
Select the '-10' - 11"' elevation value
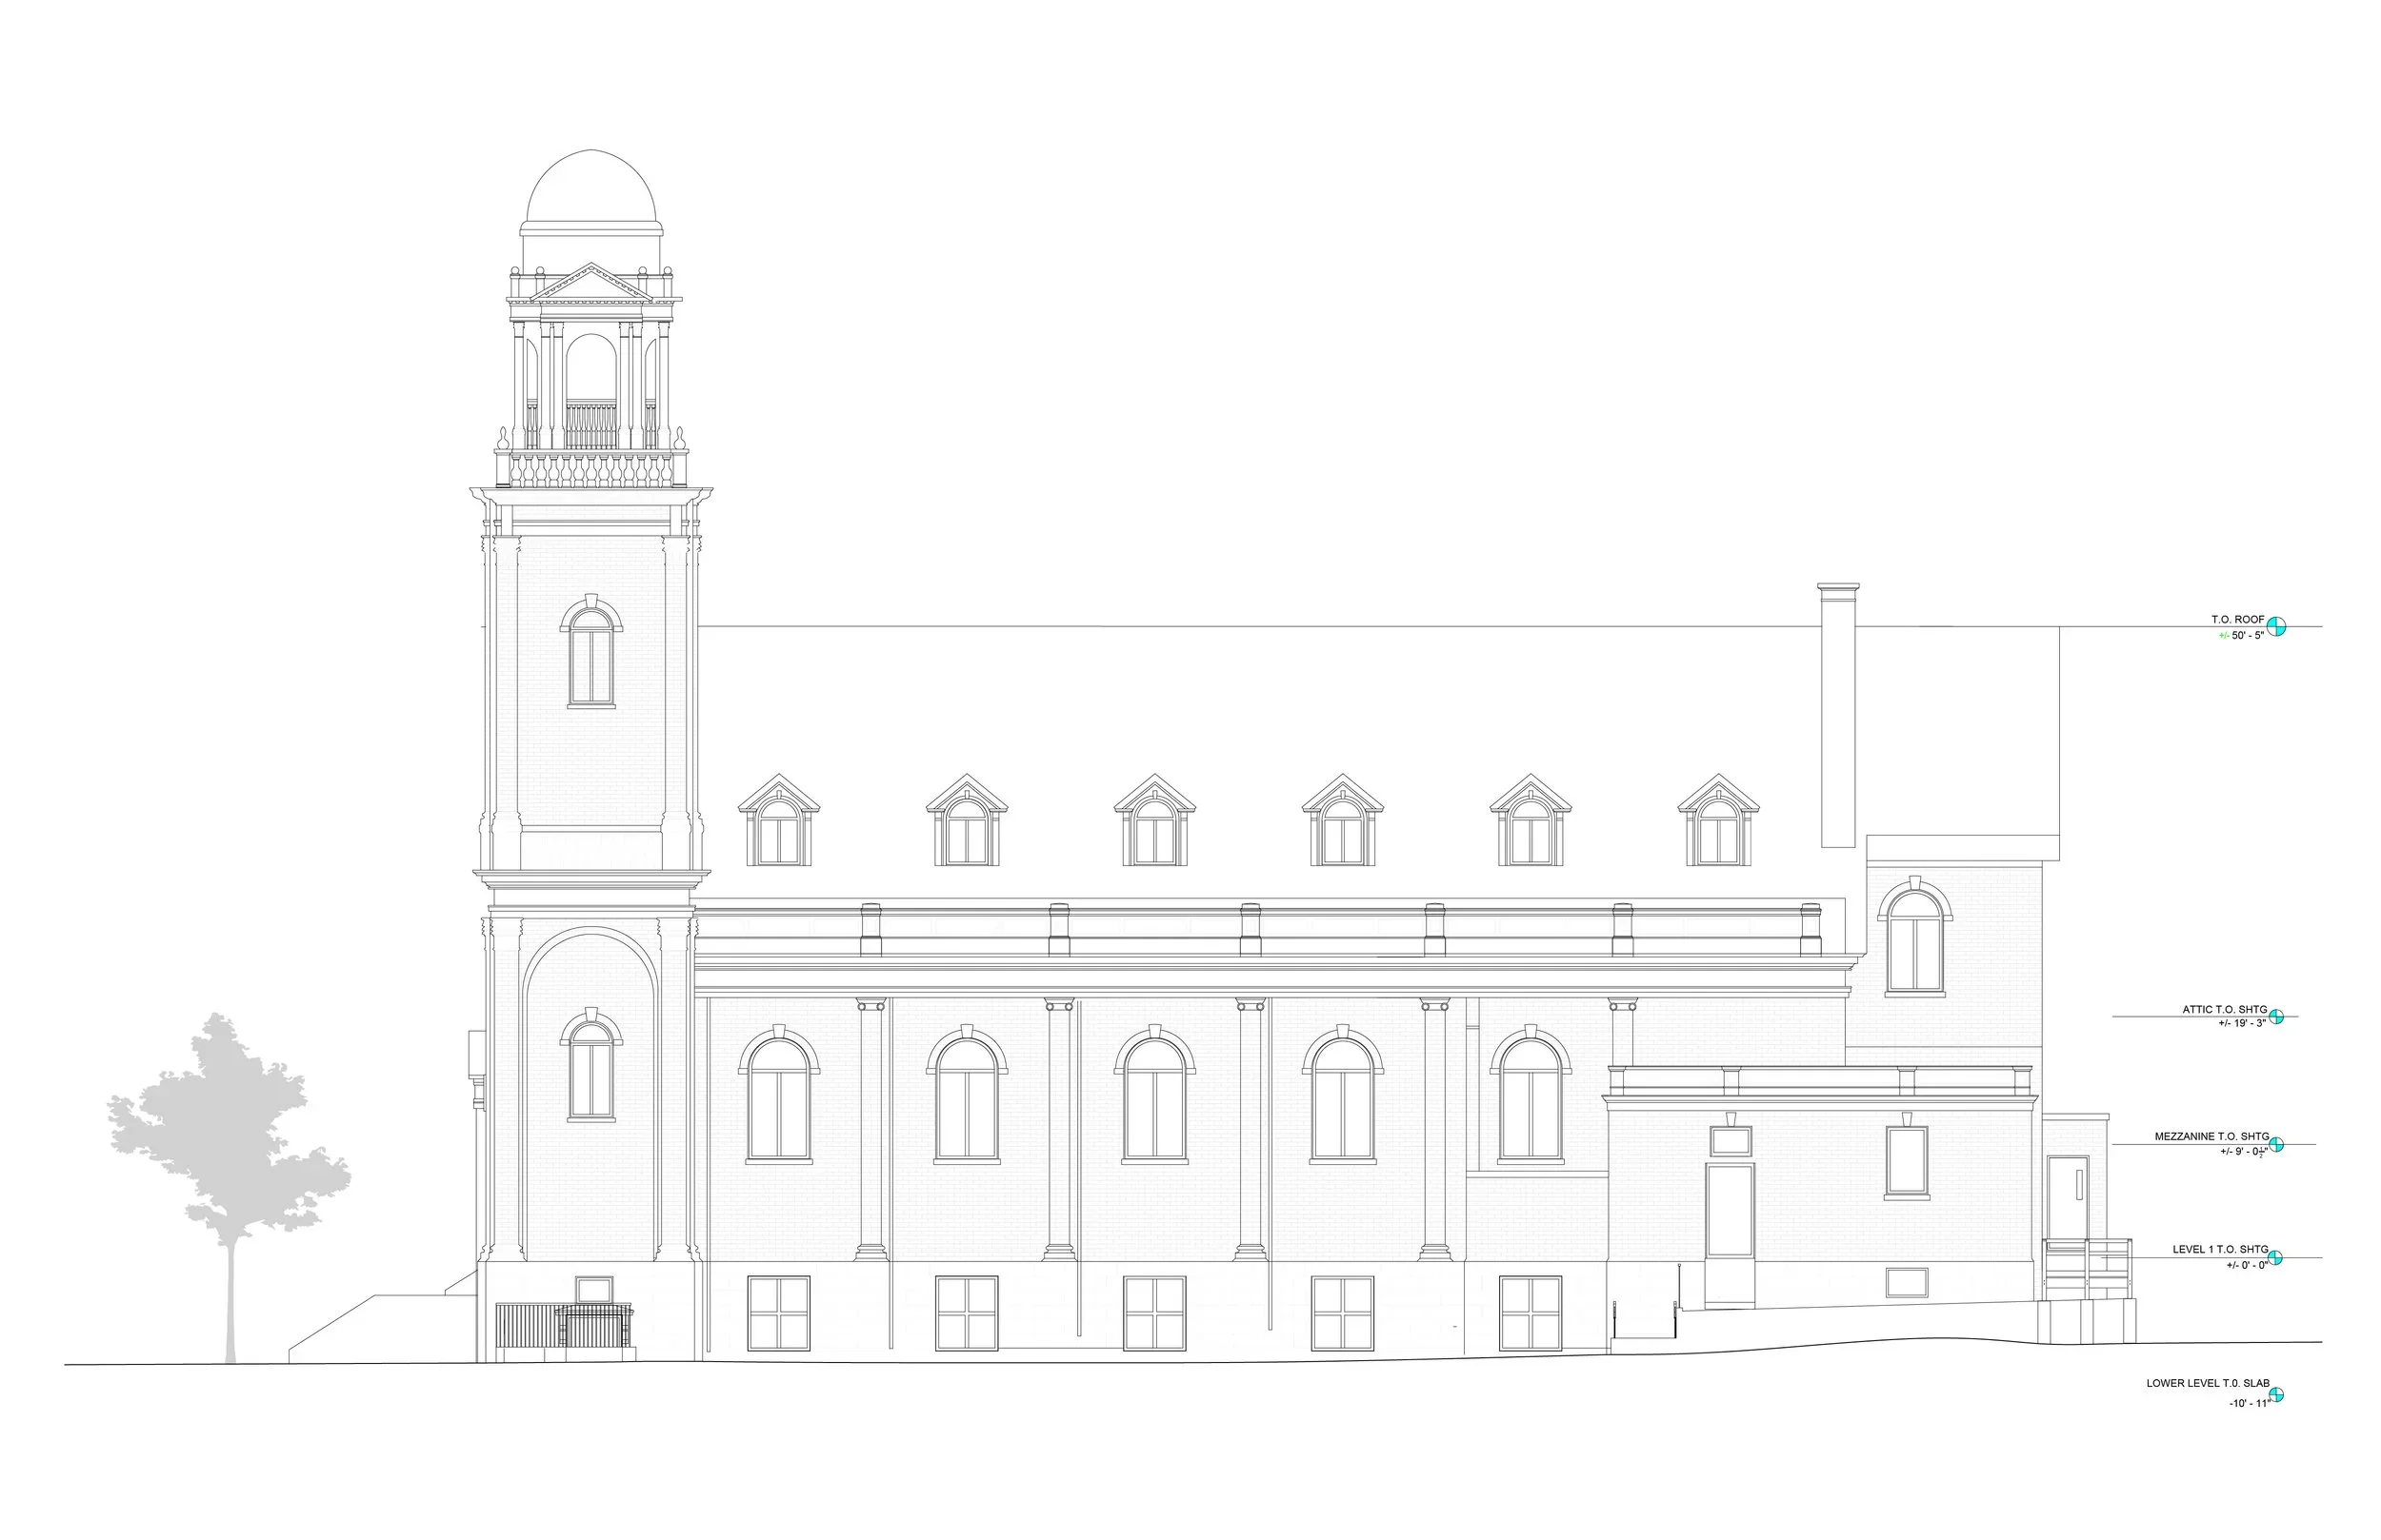click(2249, 1404)
